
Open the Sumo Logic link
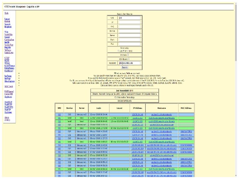(x=9, y=52)
